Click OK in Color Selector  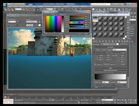point(80,34)
